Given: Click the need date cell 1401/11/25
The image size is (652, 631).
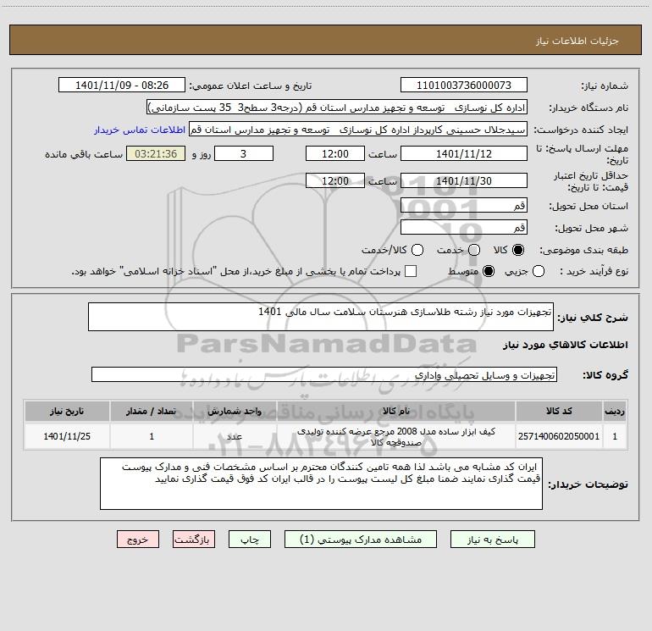Looking at the screenshot, I should click(67, 436).
